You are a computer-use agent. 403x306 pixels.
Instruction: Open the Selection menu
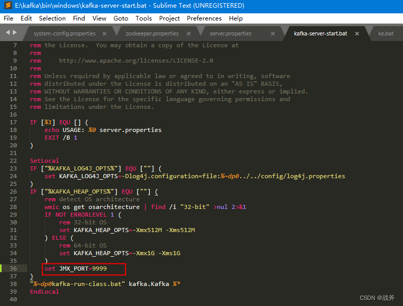(x=52, y=18)
